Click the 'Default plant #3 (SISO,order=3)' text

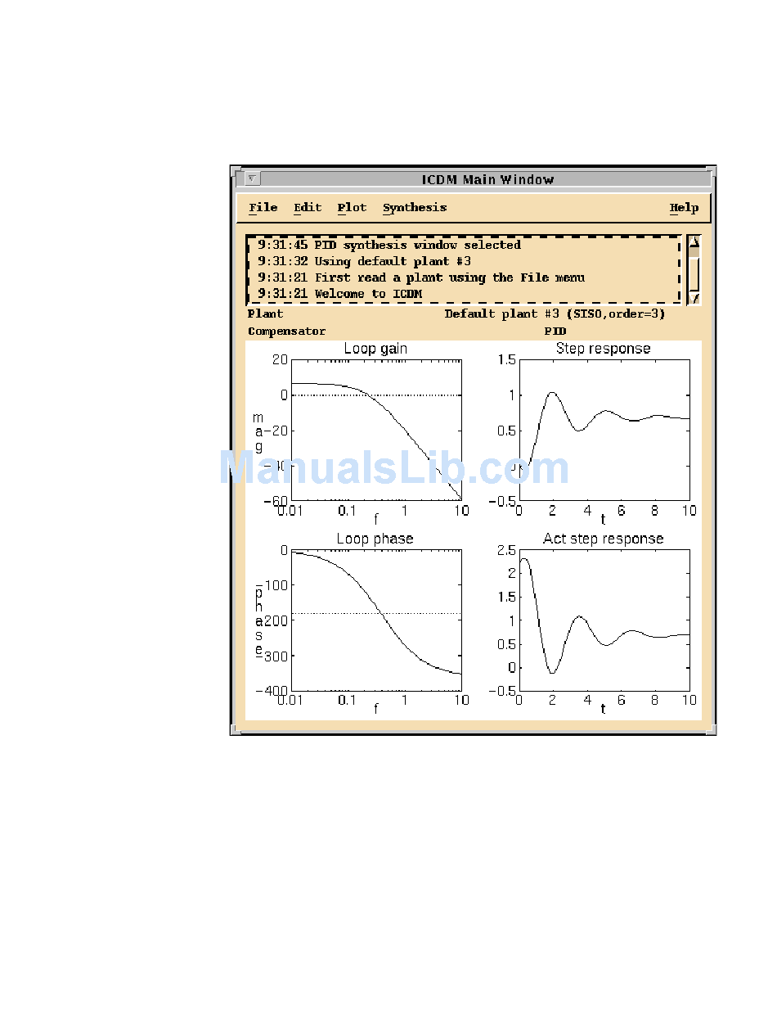555,314
